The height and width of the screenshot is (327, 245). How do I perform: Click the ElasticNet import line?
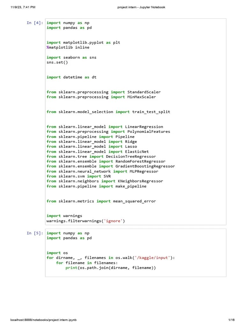(x=98, y=152)
